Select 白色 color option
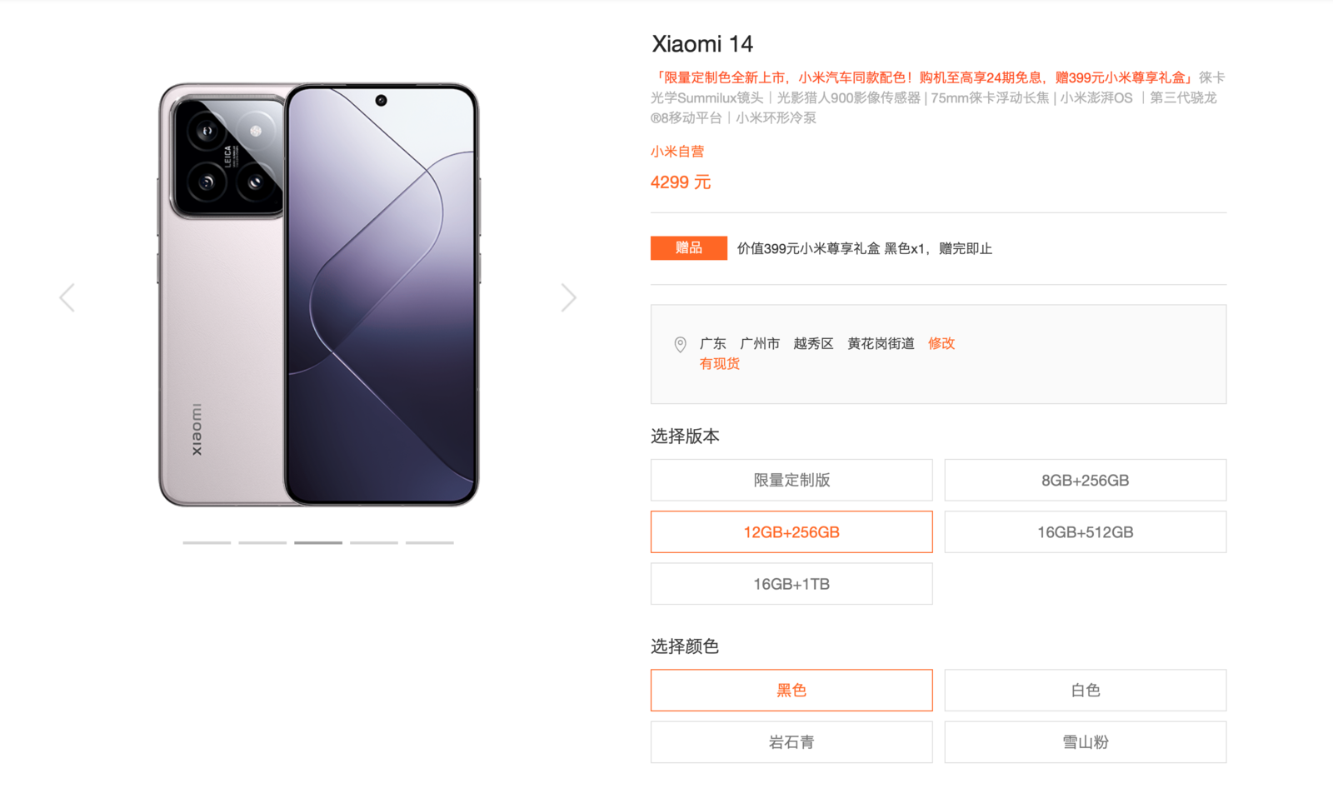Image resolution: width=1333 pixels, height=793 pixels. click(1086, 690)
